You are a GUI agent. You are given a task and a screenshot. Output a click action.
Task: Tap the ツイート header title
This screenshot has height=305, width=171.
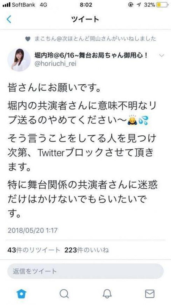coord(85,20)
